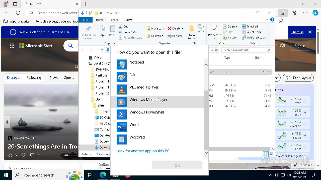The height and width of the screenshot is (180, 321).
Task: Open the Microsoft Start apps grid icon
Action: [12, 46]
